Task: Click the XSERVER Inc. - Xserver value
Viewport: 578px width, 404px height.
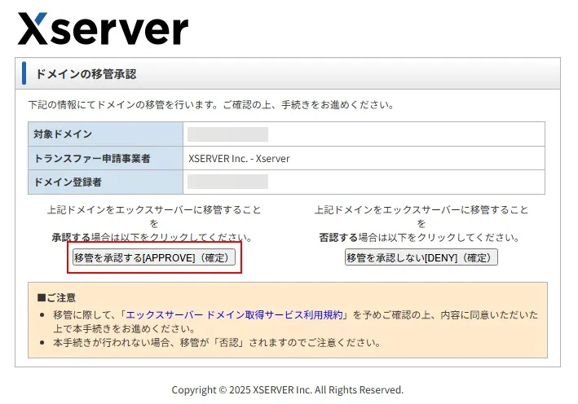Action: point(239,158)
